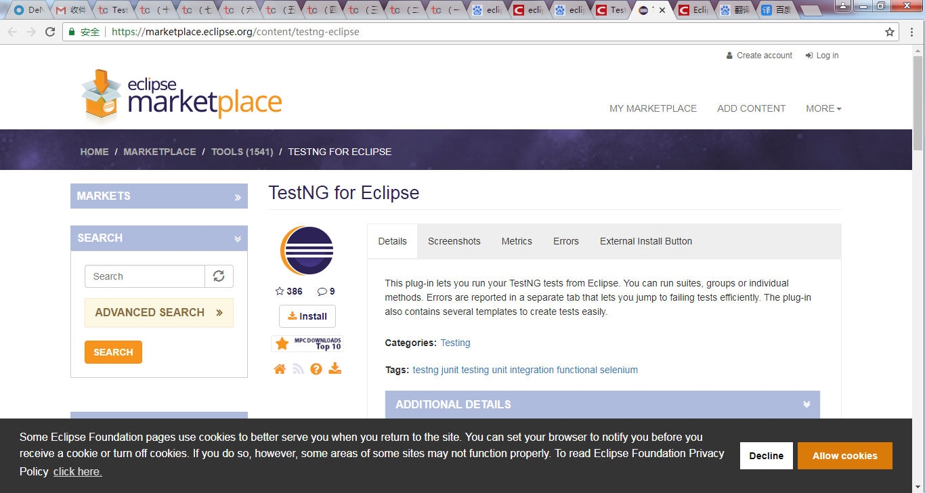Click the Chrome user profile icon
This screenshot has width=925, height=493.
click(x=843, y=5)
